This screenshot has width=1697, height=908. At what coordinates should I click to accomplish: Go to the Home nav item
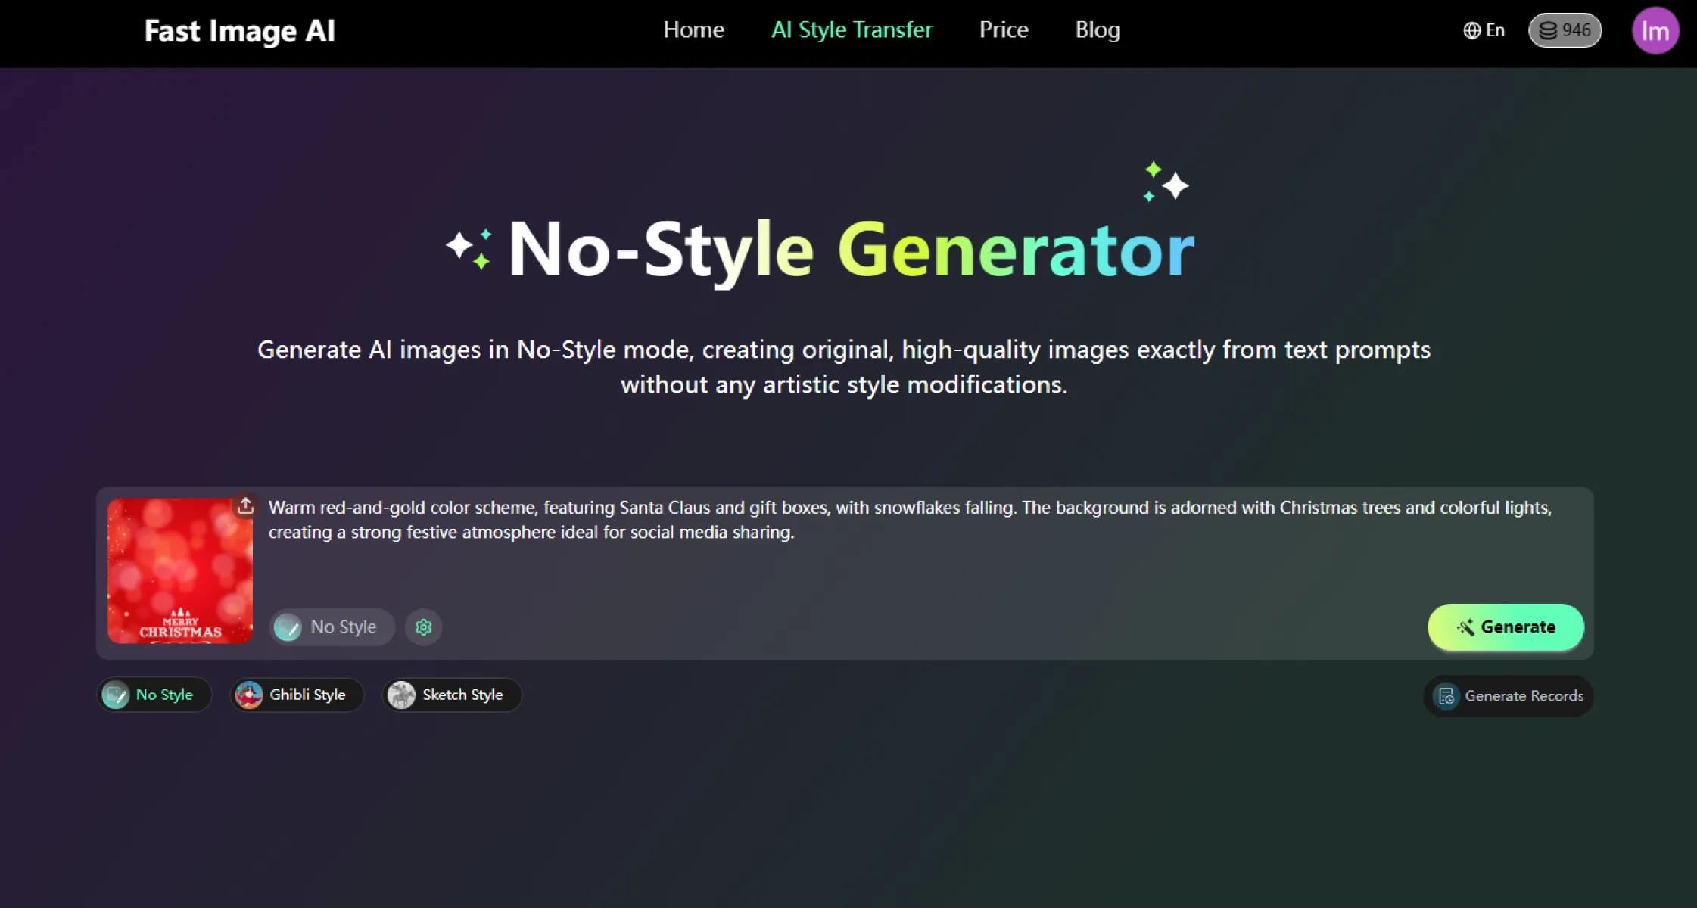pos(693,30)
